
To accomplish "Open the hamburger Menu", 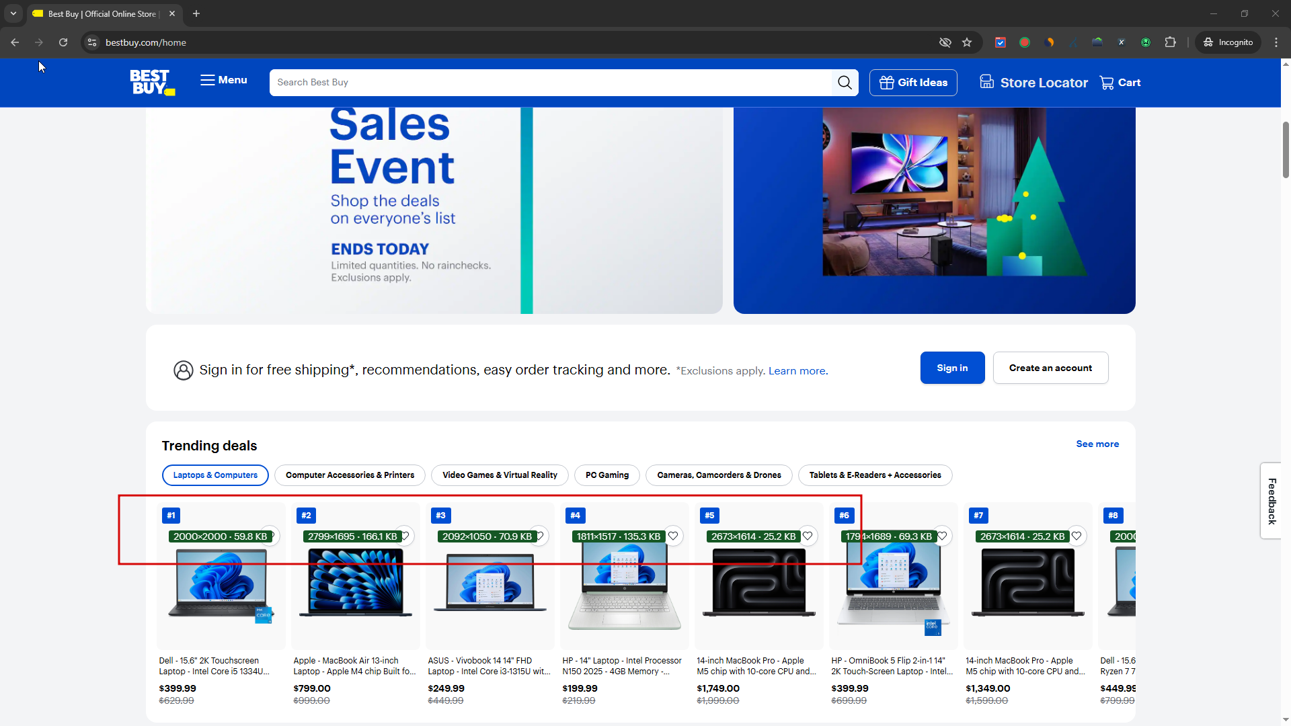I will coord(223,80).
